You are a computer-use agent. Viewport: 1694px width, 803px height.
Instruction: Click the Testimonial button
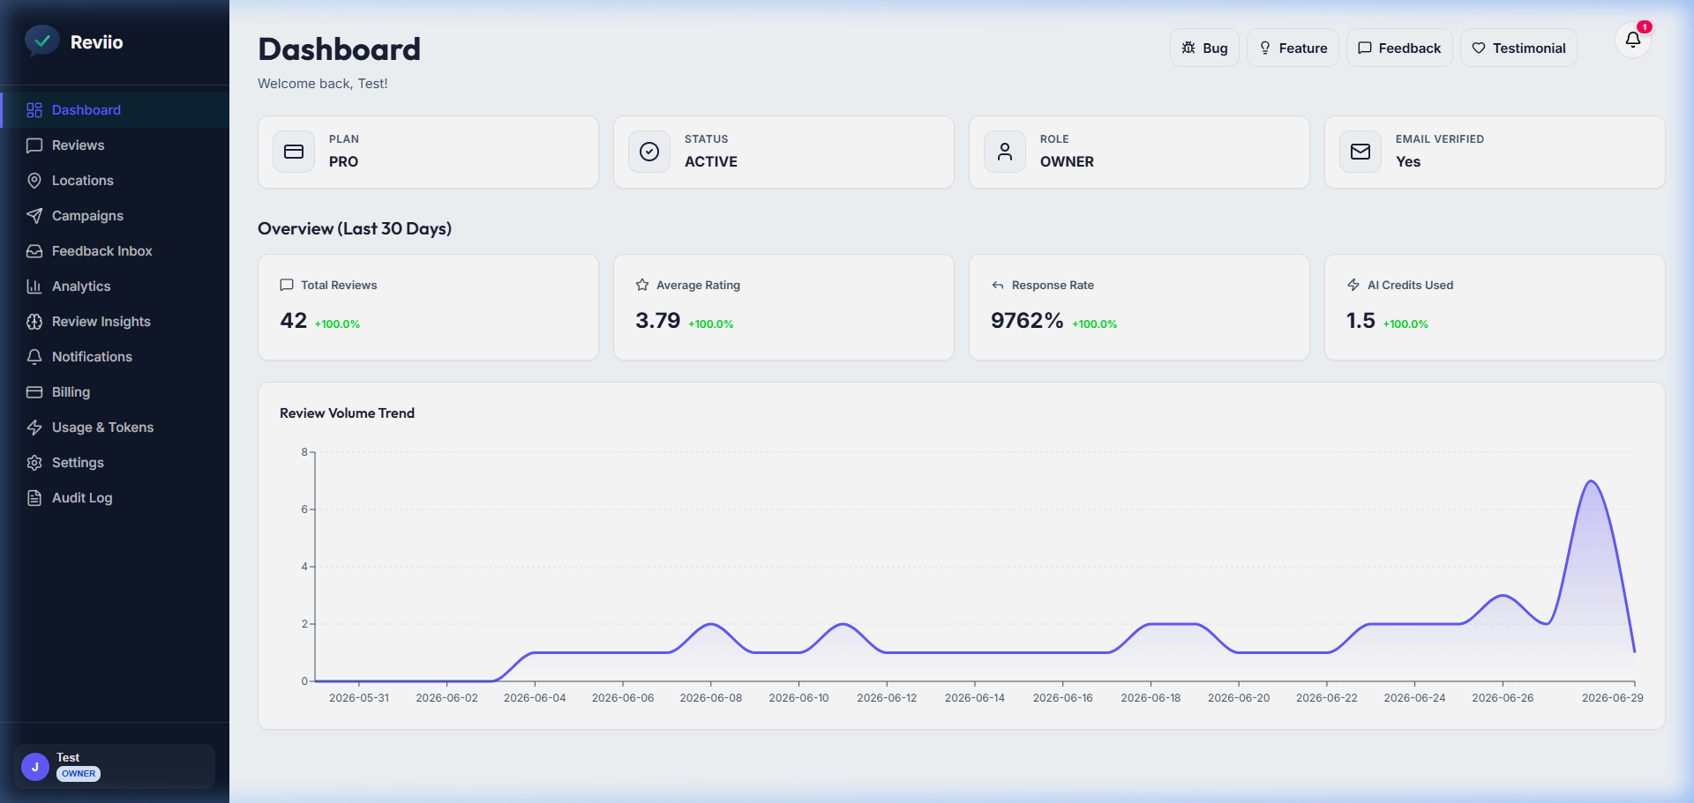[x=1518, y=48]
